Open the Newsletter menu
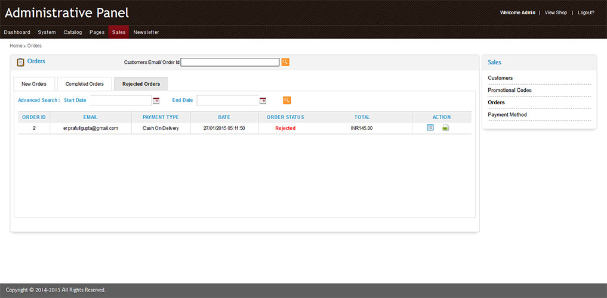Viewport: 607px width, 298px height. [146, 32]
